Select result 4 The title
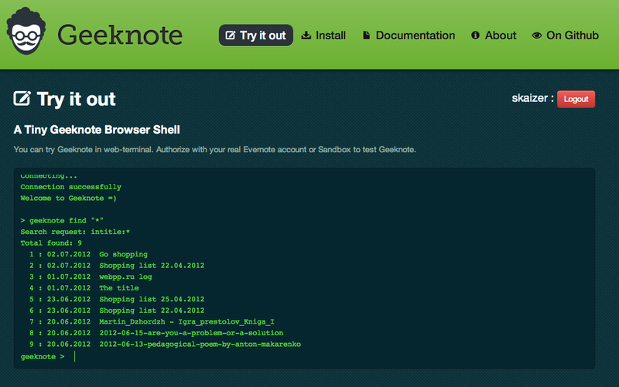Image resolution: width=619 pixels, height=387 pixels. pos(84,288)
